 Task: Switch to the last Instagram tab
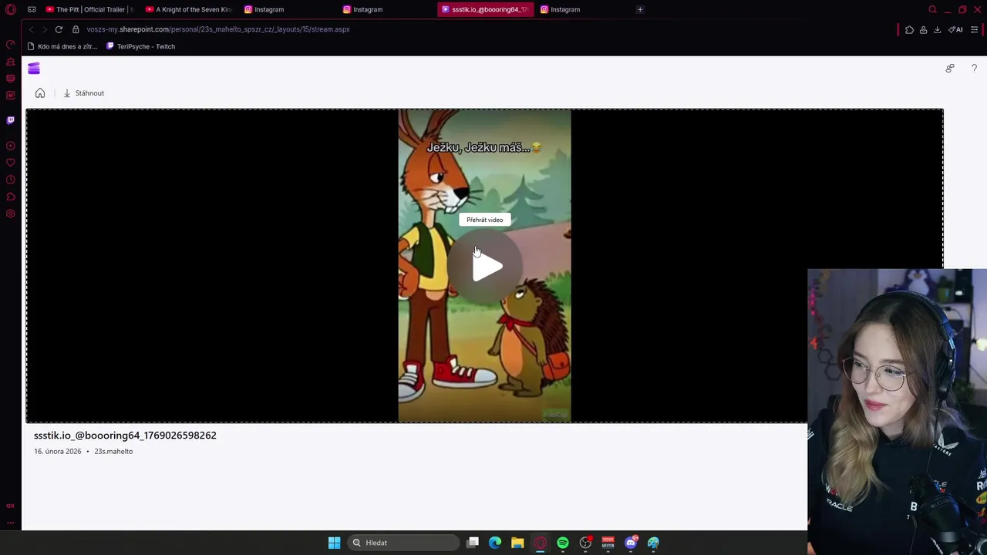coord(584,9)
